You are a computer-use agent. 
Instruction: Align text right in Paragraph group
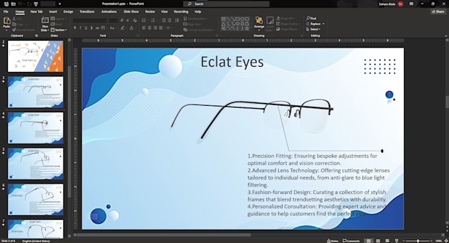(x=155, y=28)
